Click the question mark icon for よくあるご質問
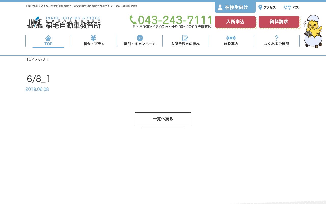This screenshot has height=204, width=326. pos(277,38)
